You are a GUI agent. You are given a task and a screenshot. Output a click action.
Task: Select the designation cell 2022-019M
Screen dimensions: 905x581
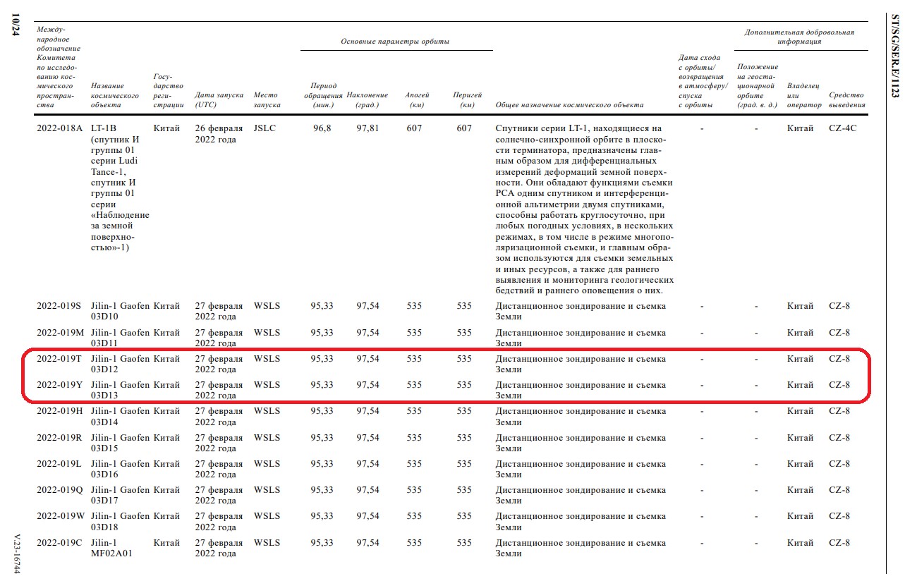(60, 332)
